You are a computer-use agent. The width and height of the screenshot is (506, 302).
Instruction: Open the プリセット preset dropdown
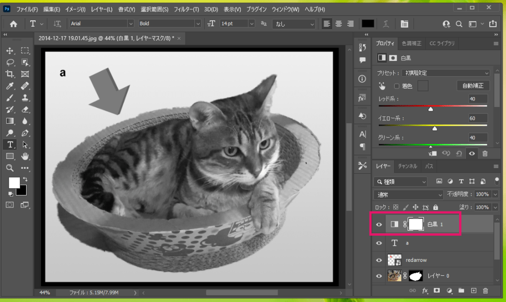(445, 73)
